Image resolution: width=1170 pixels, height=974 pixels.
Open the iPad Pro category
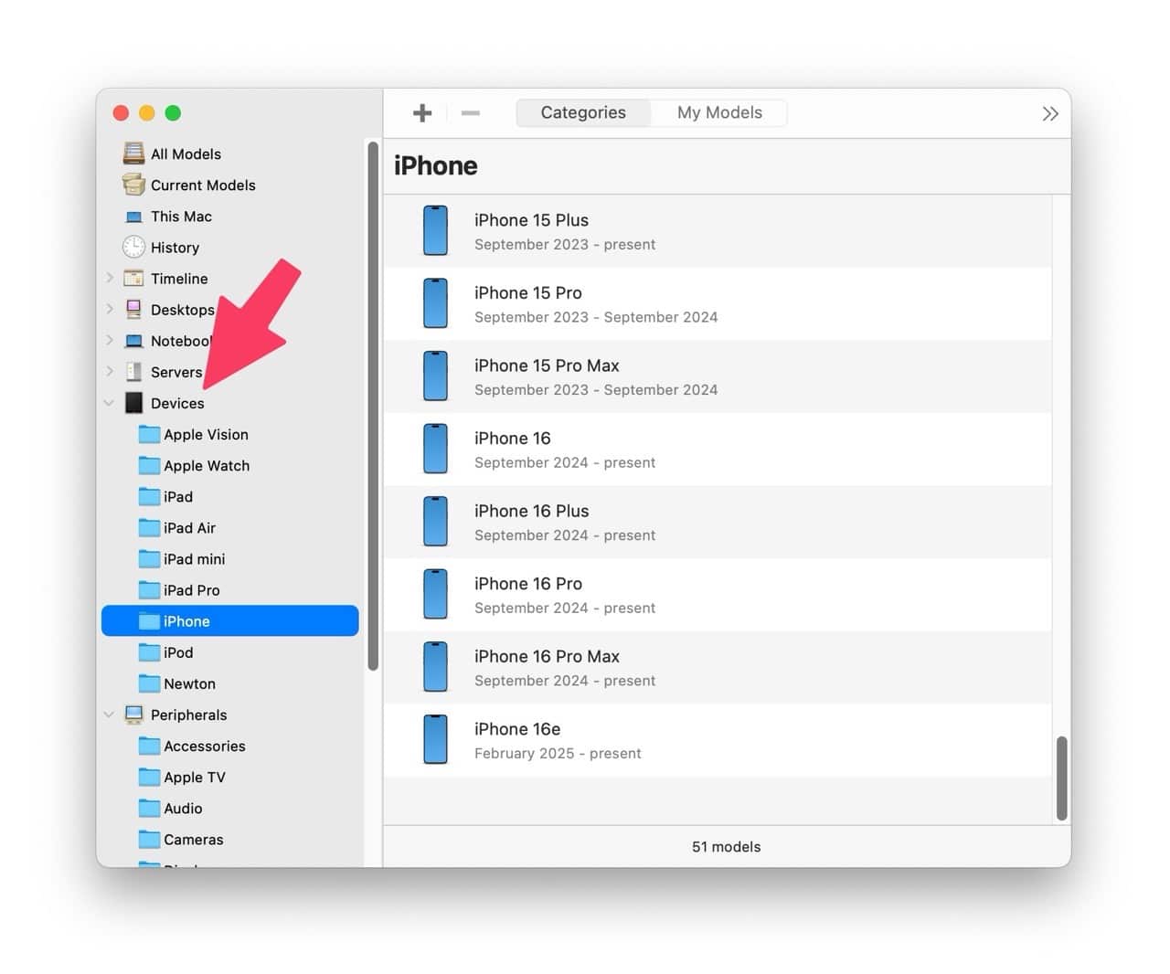click(229, 589)
